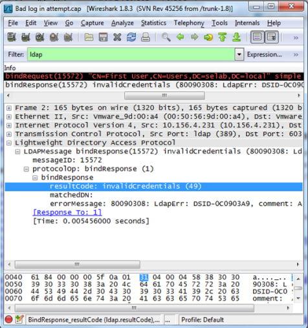Open the Internals menu

pyautogui.click(x=247, y=23)
